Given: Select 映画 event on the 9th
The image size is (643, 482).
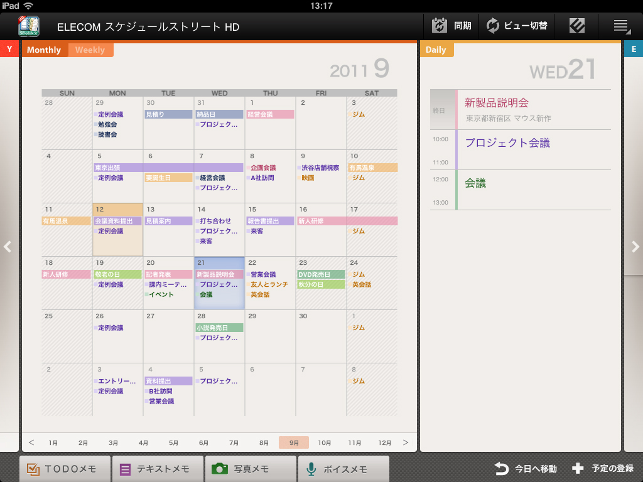Looking at the screenshot, I should [x=306, y=178].
